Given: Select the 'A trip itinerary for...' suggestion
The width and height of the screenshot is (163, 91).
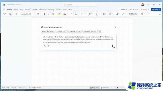Looking at the screenshot, I should click(75, 31).
